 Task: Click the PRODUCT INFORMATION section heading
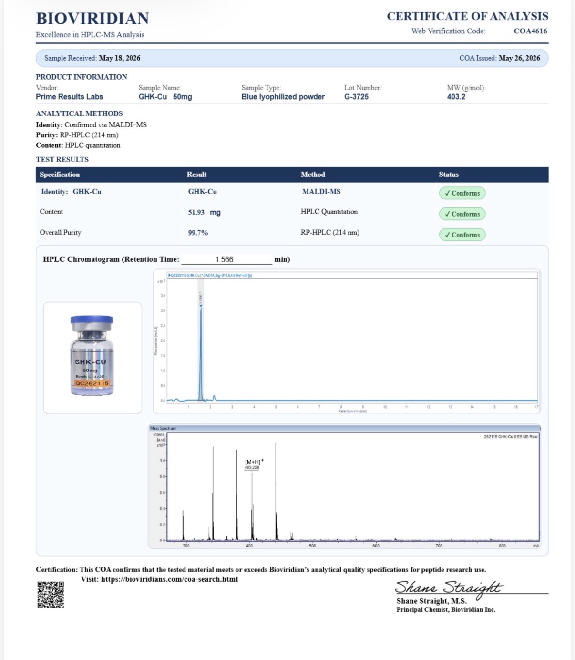82,77
